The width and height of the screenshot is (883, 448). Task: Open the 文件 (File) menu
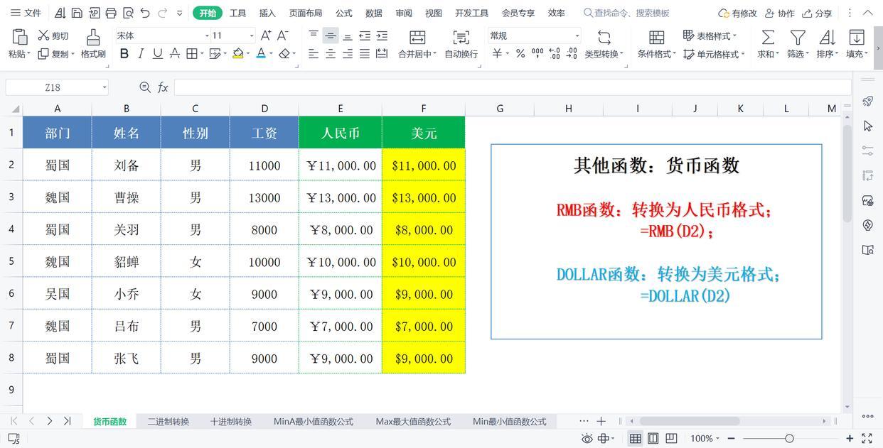[26, 13]
